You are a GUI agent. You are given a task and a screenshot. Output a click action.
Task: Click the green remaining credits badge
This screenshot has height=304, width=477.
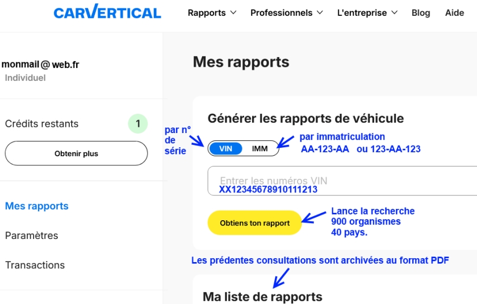click(137, 123)
